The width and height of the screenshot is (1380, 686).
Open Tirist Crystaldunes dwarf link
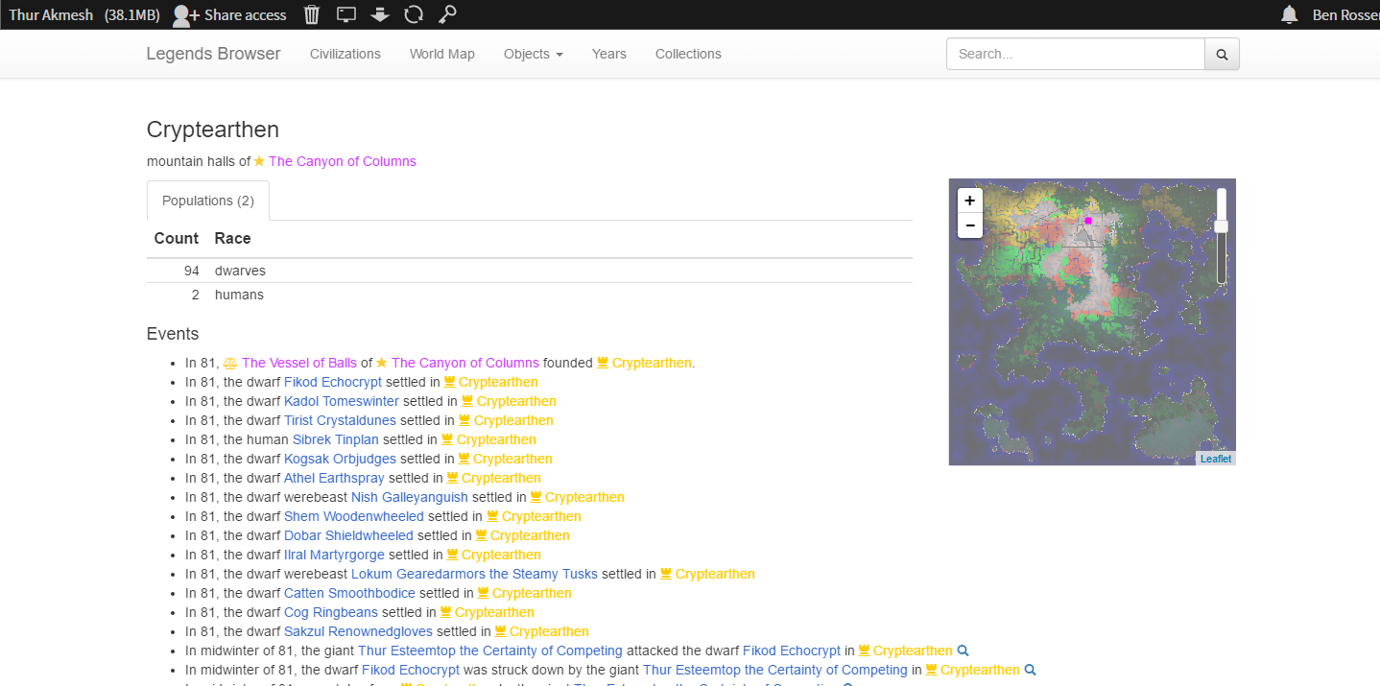pos(340,420)
